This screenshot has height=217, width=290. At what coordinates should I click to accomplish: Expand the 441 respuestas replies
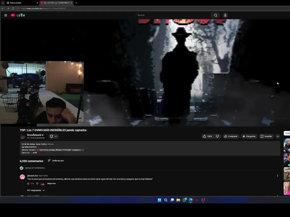click(36, 190)
